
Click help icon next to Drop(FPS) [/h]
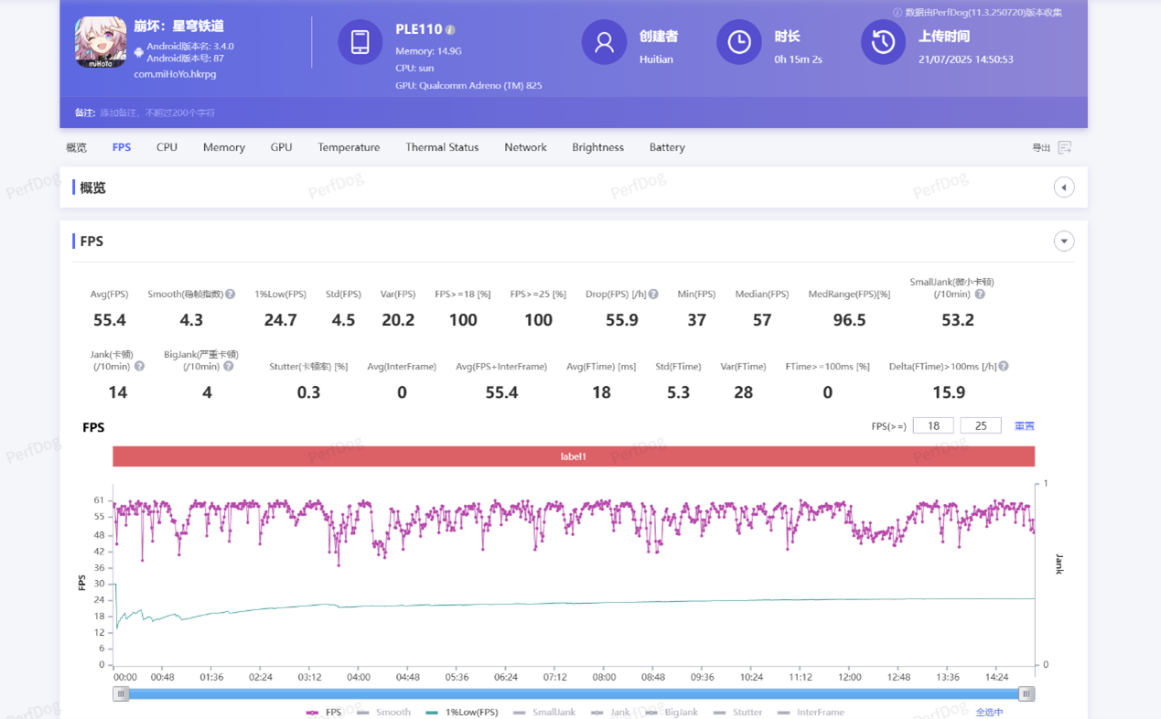coord(653,295)
